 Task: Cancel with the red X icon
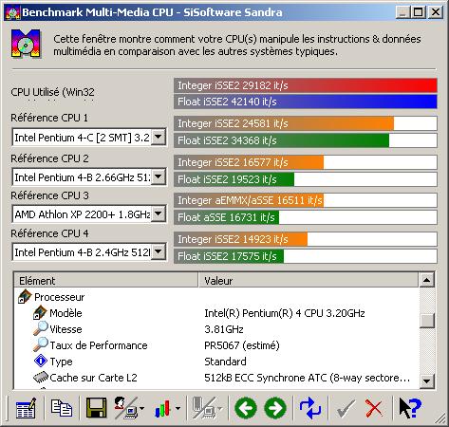(374, 408)
